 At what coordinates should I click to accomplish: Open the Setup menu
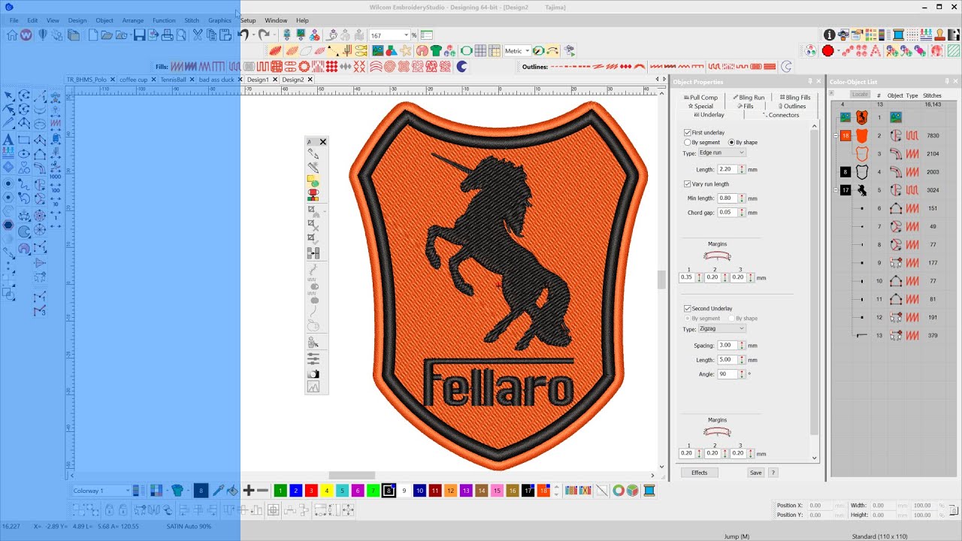(248, 20)
